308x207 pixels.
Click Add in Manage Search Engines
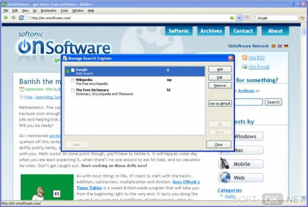tap(220, 69)
